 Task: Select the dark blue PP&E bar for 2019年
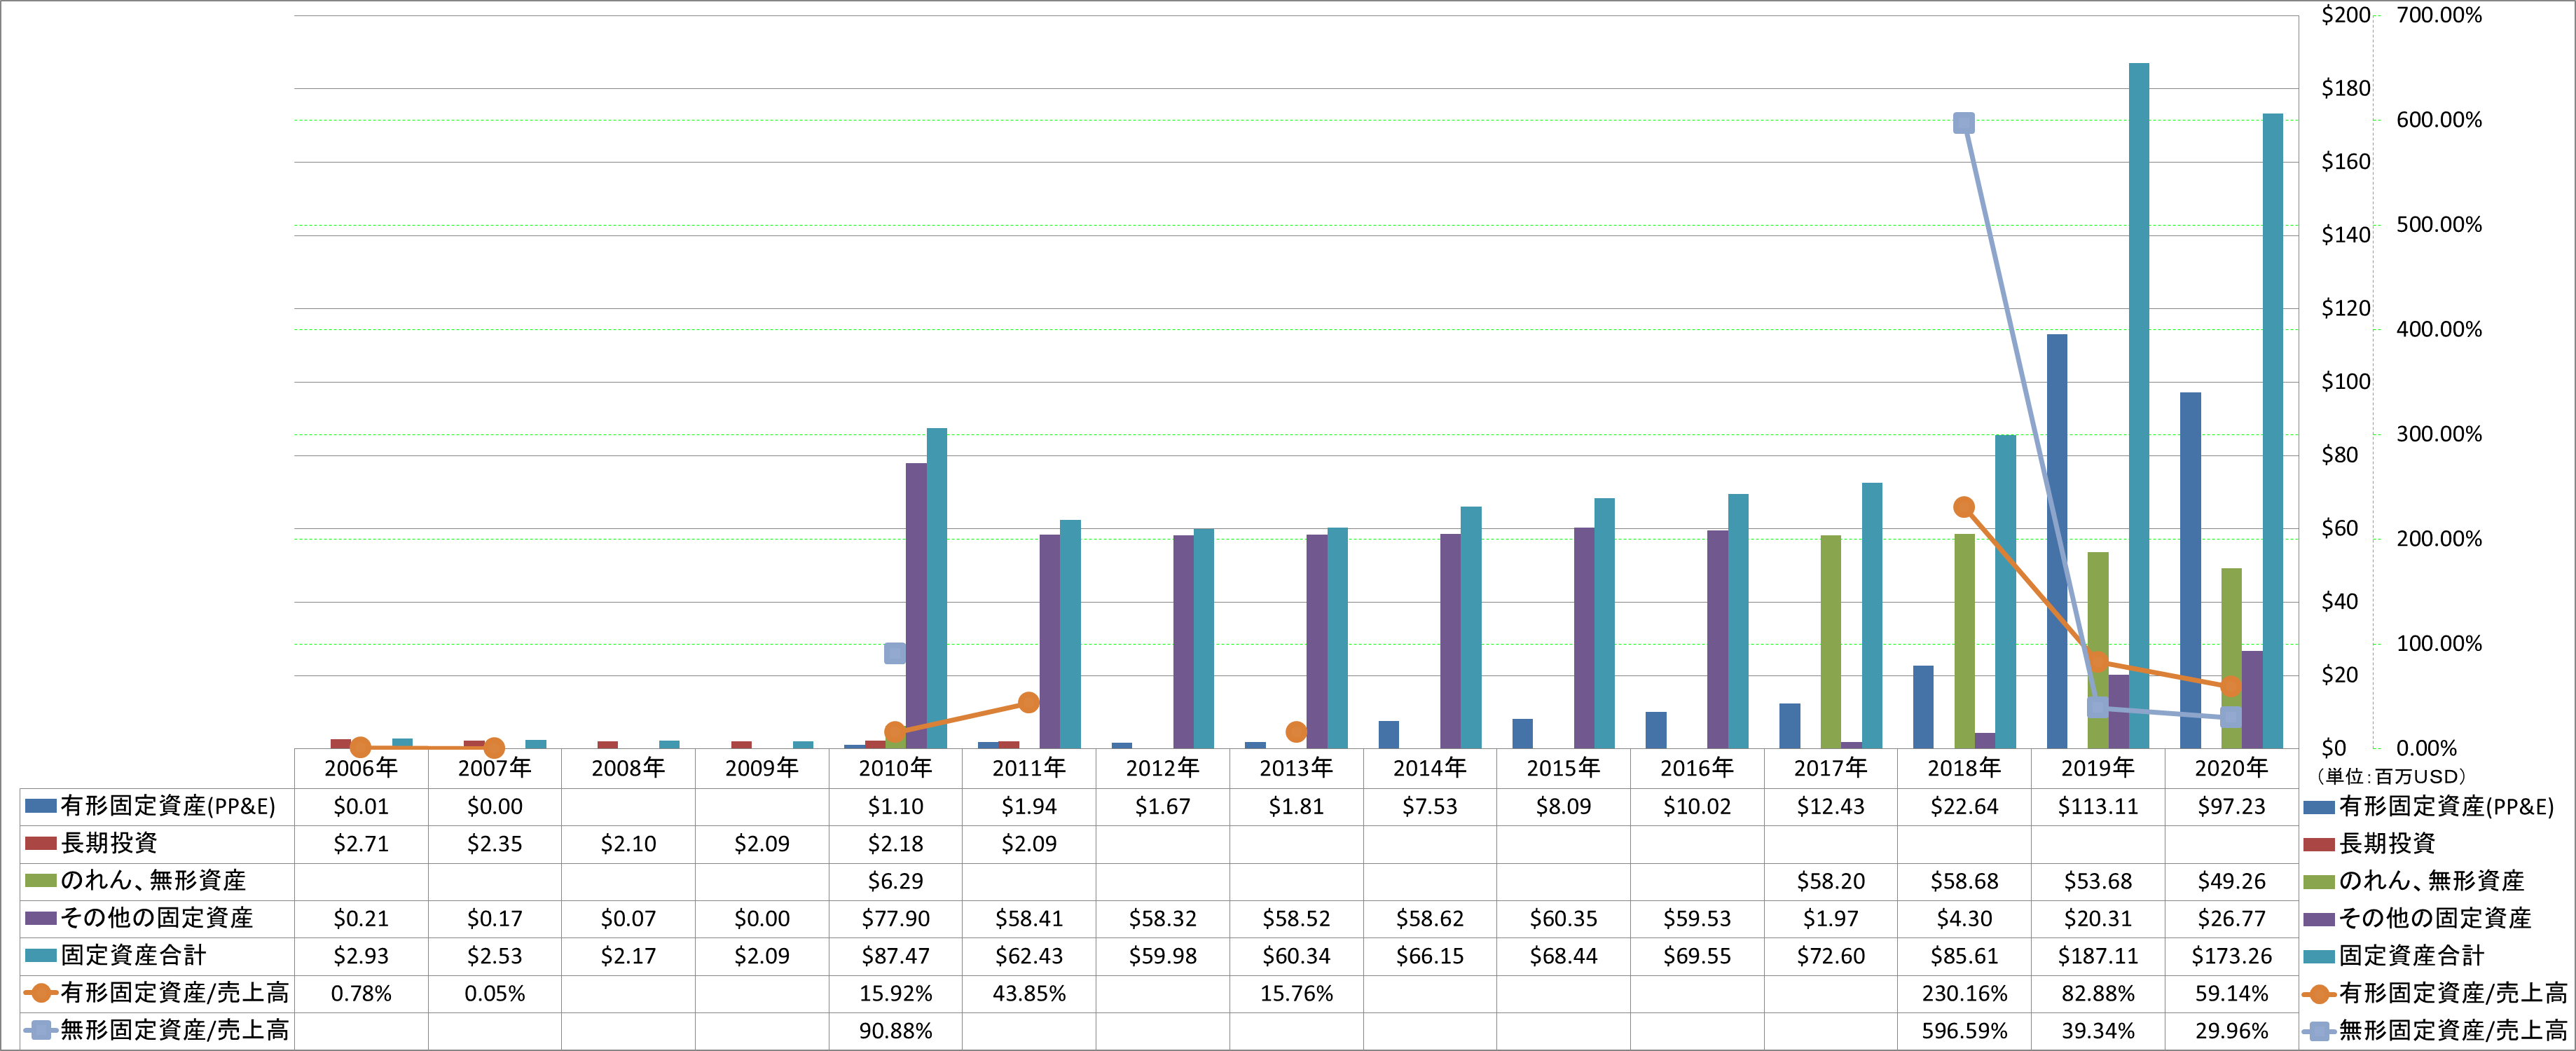coord(2057,541)
